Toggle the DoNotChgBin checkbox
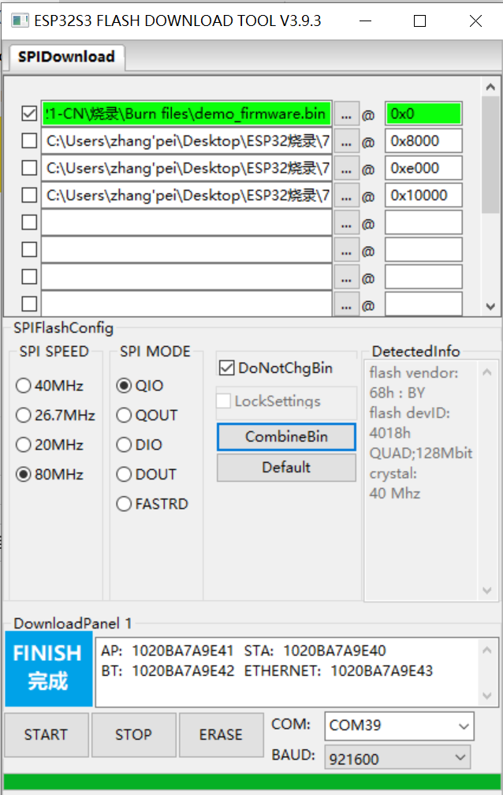503x795 pixels. [226, 368]
